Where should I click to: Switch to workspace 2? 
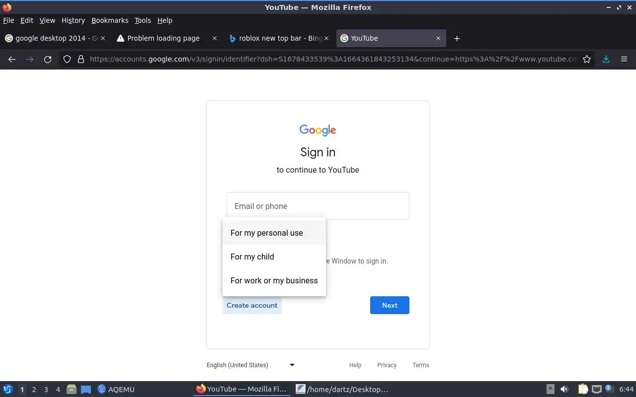click(34, 390)
